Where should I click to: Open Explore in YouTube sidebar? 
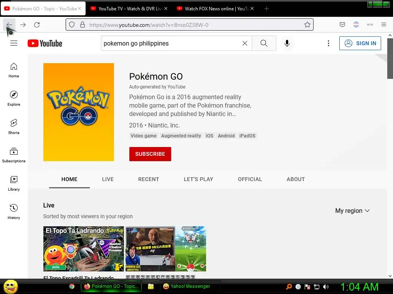[x=14, y=98]
